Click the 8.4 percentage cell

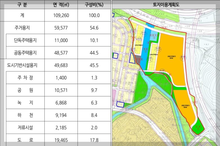(x=94, y=115)
